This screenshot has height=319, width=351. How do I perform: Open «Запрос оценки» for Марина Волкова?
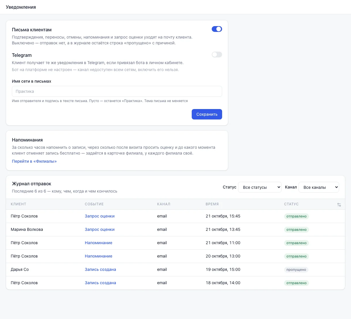[x=100, y=229]
